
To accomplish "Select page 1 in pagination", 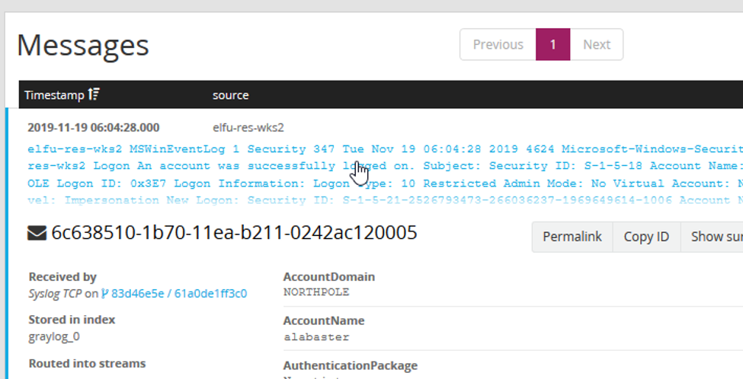I will pyautogui.click(x=553, y=45).
